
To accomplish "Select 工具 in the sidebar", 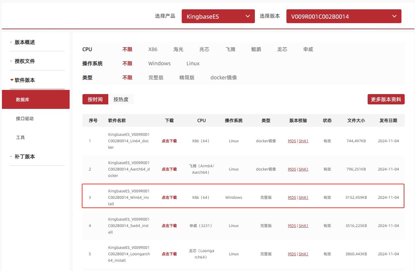I will 20,137.
